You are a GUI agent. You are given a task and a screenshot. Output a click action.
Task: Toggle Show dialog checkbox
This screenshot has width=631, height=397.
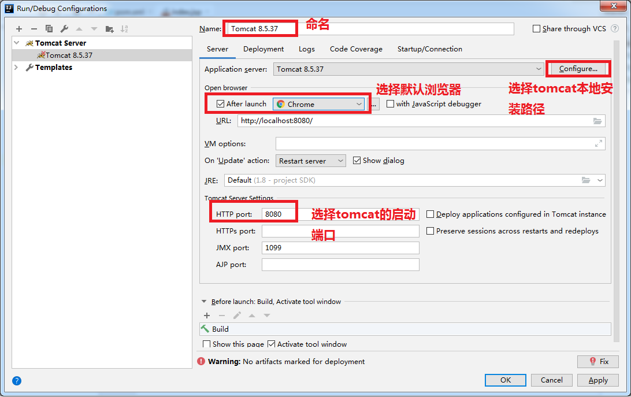[x=357, y=161]
